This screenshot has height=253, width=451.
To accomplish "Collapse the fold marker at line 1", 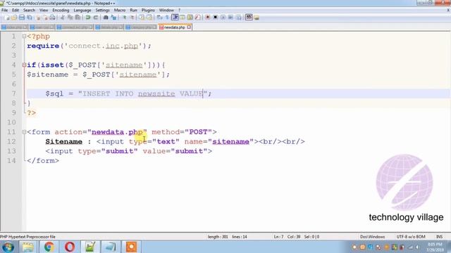I will click(24, 37).
